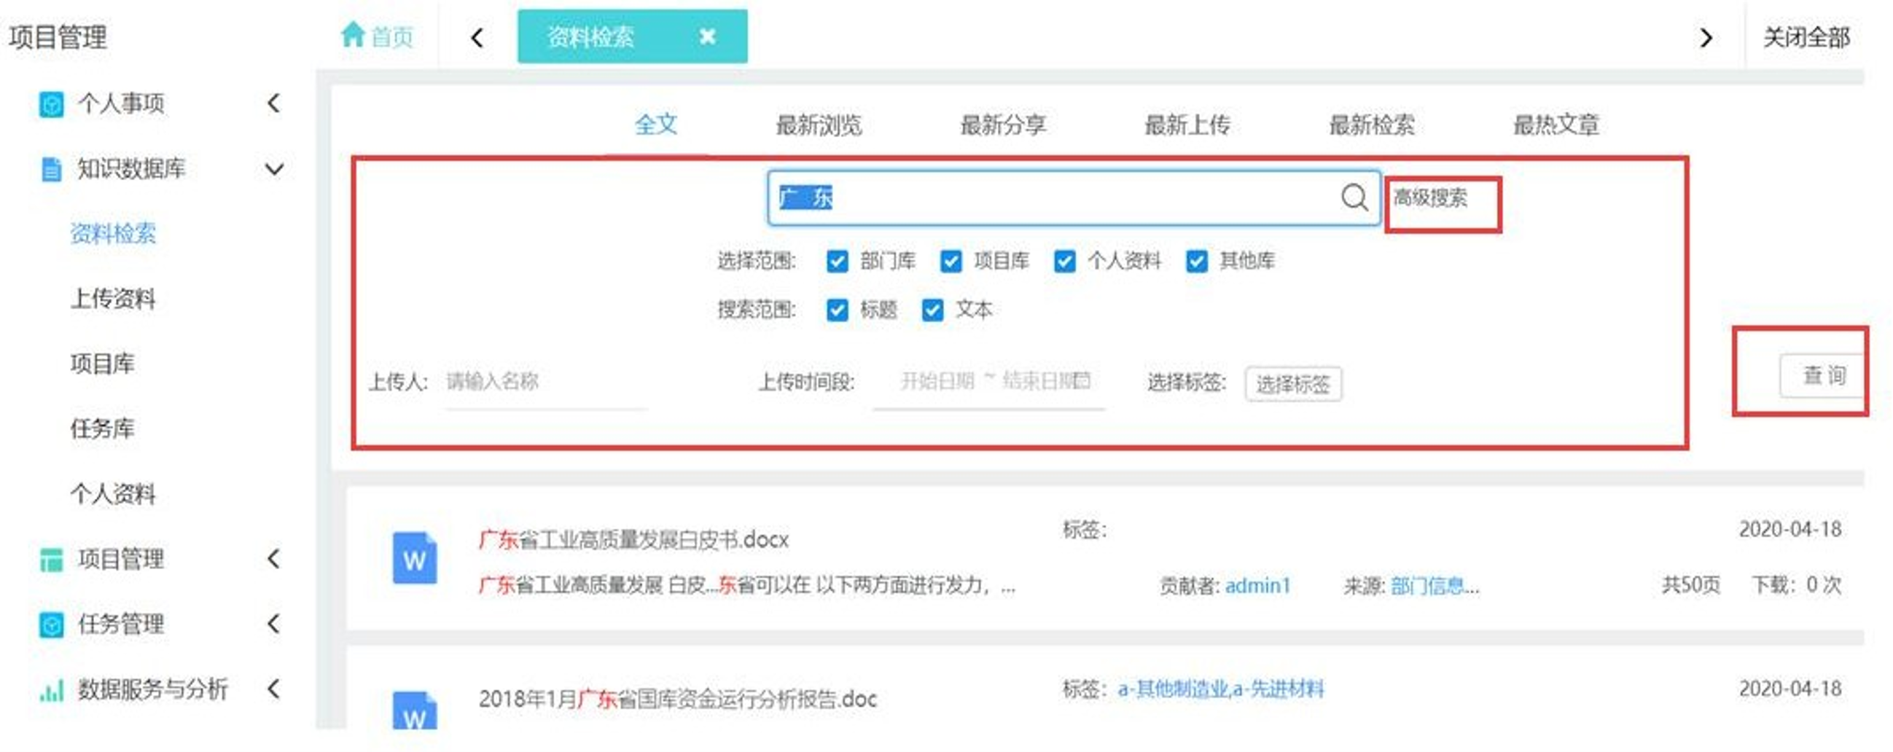Click the 查询 button
This screenshot has width=1893, height=752.
click(x=1822, y=376)
